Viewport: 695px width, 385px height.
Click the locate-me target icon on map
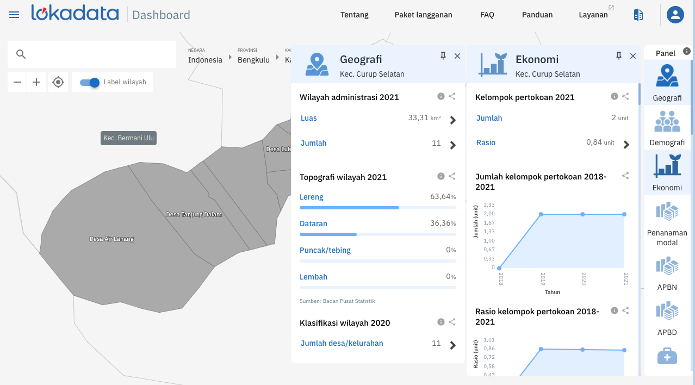click(x=58, y=82)
